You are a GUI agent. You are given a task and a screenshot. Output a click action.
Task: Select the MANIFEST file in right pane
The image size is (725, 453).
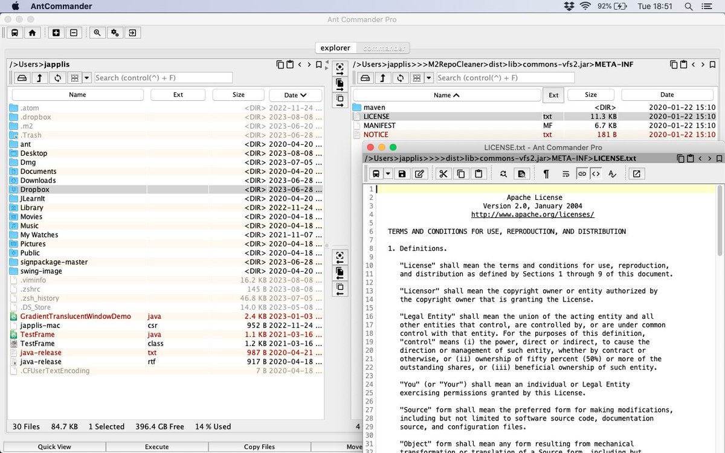[534, 126]
